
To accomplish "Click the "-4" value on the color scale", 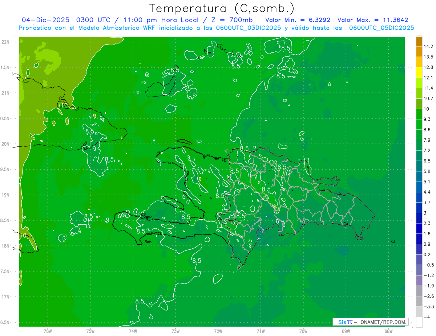I will click(x=426, y=317).
